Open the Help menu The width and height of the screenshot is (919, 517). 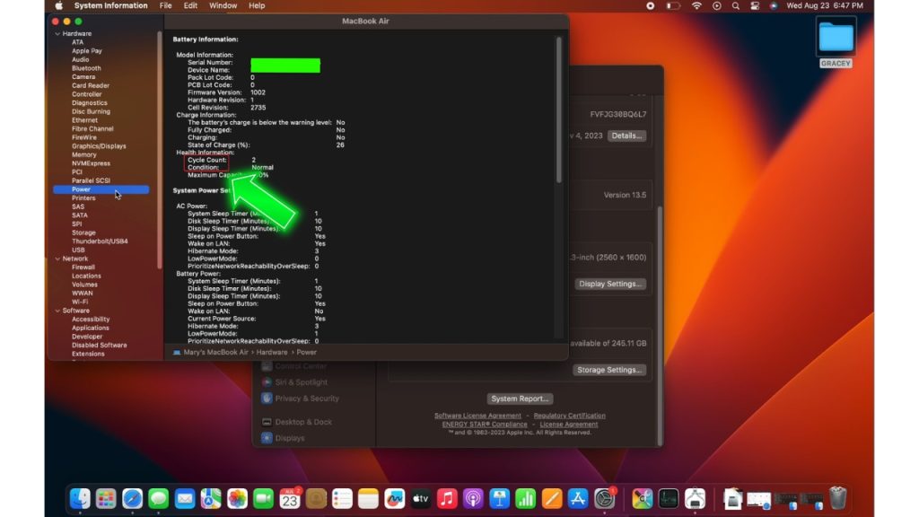pyautogui.click(x=257, y=6)
